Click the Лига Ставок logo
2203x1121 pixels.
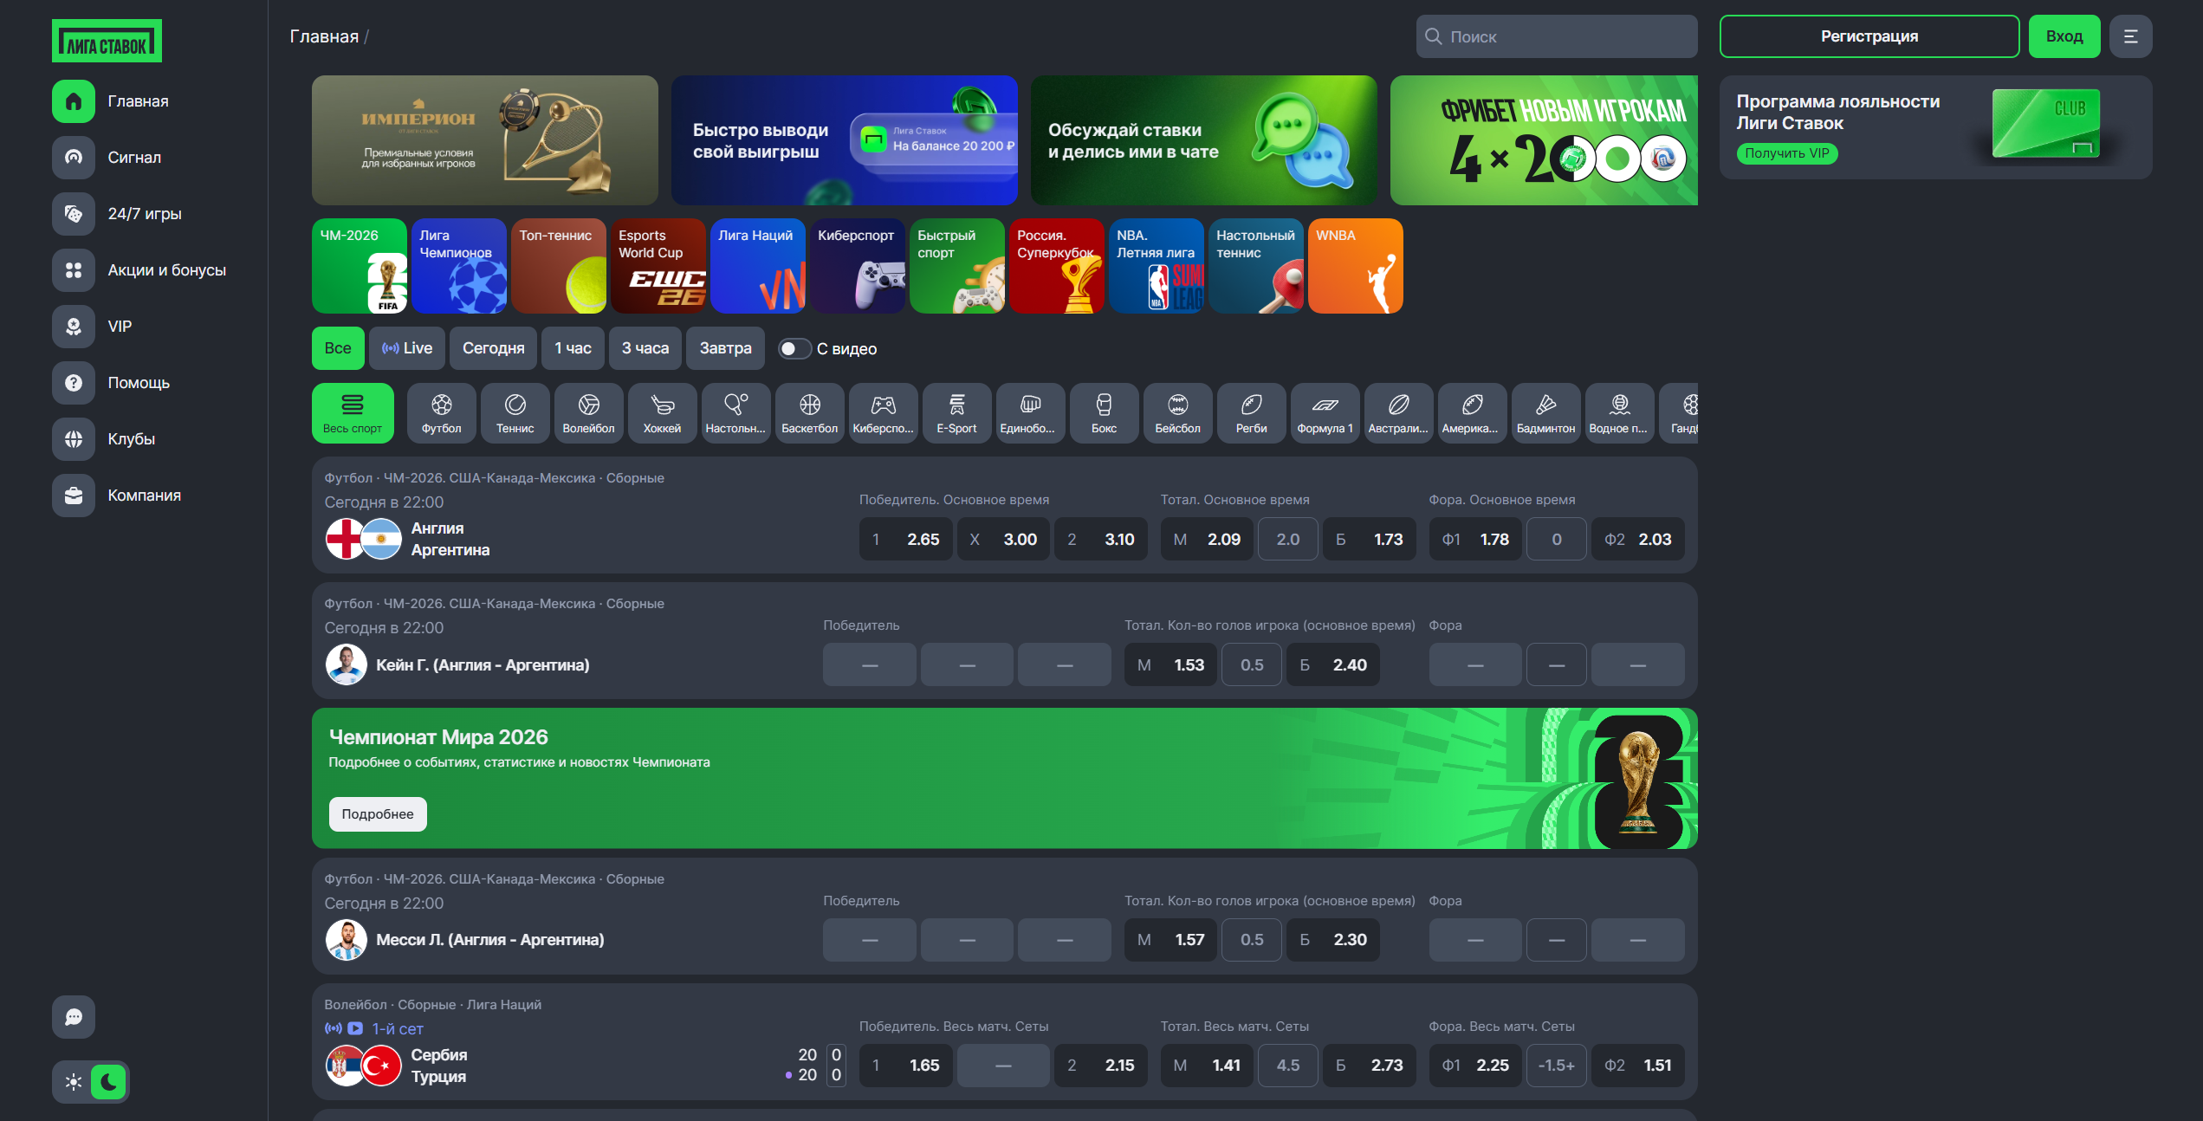click(x=107, y=41)
